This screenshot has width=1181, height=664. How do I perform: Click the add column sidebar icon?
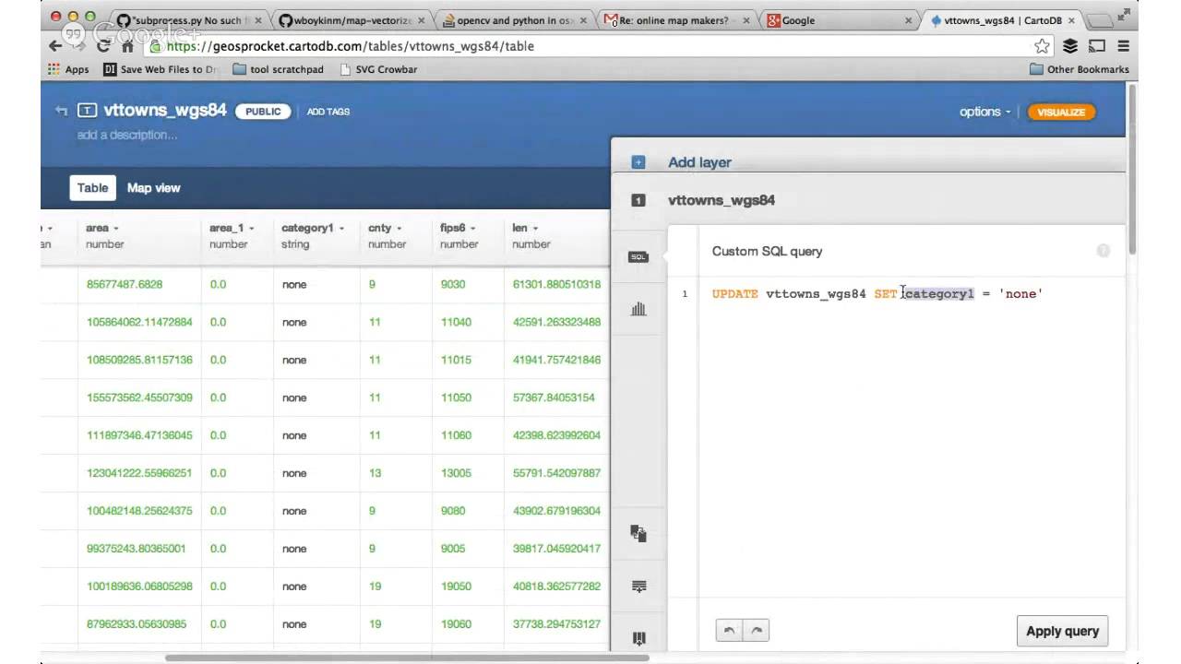(638, 638)
